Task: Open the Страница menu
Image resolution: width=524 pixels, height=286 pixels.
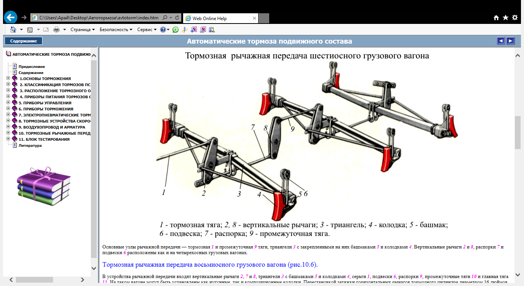Action: click(83, 30)
